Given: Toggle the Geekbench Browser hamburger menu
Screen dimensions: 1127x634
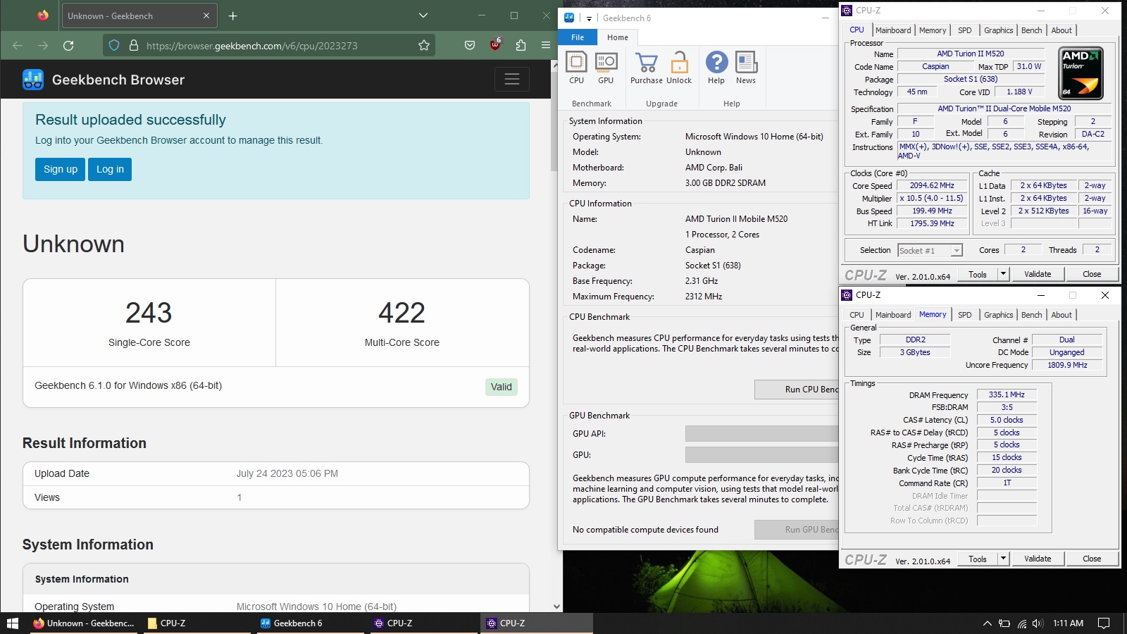Looking at the screenshot, I should point(512,80).
